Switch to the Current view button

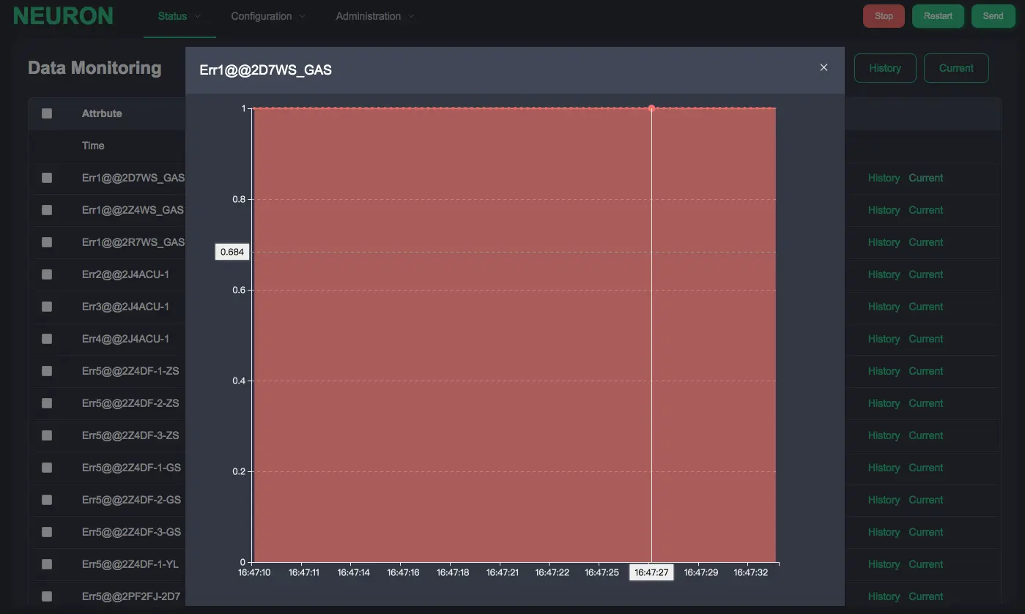coord(956,68)
